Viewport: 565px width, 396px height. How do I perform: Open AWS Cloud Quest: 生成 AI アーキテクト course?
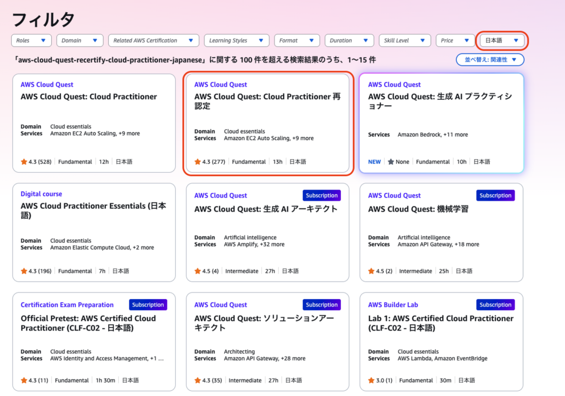266,209
